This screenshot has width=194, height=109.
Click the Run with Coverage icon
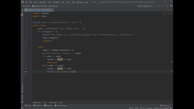[x=163, y=6]
